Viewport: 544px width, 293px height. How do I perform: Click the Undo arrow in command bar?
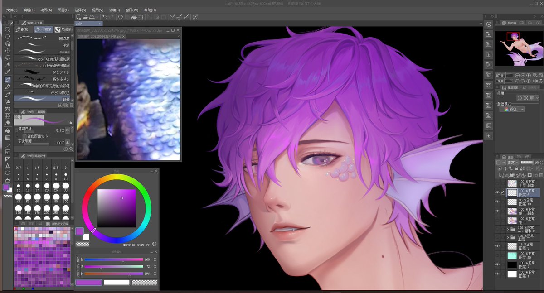(105, 17)
